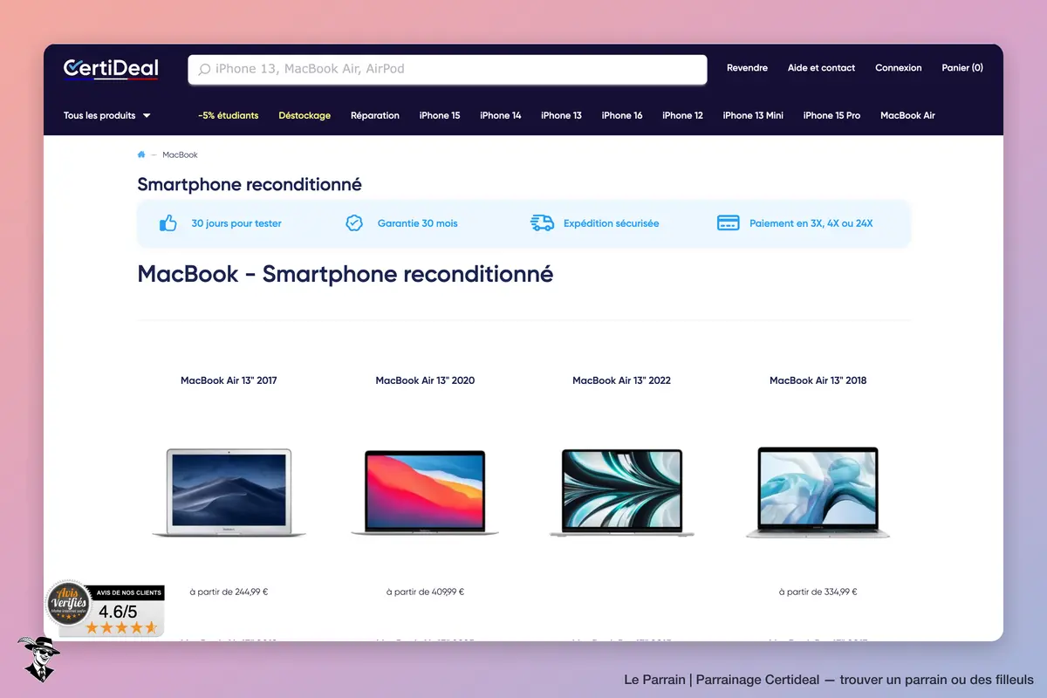Click the credit card payment icon
The image size is (1047, 698).
[x=729, y=223]
